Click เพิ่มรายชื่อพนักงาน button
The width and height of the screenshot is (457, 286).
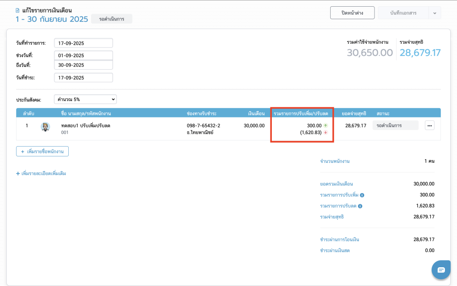(42, 151)
